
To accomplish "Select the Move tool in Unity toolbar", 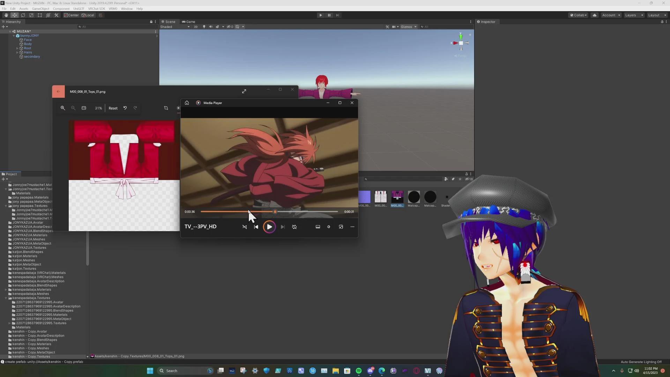I will click(x=14, y=15).
